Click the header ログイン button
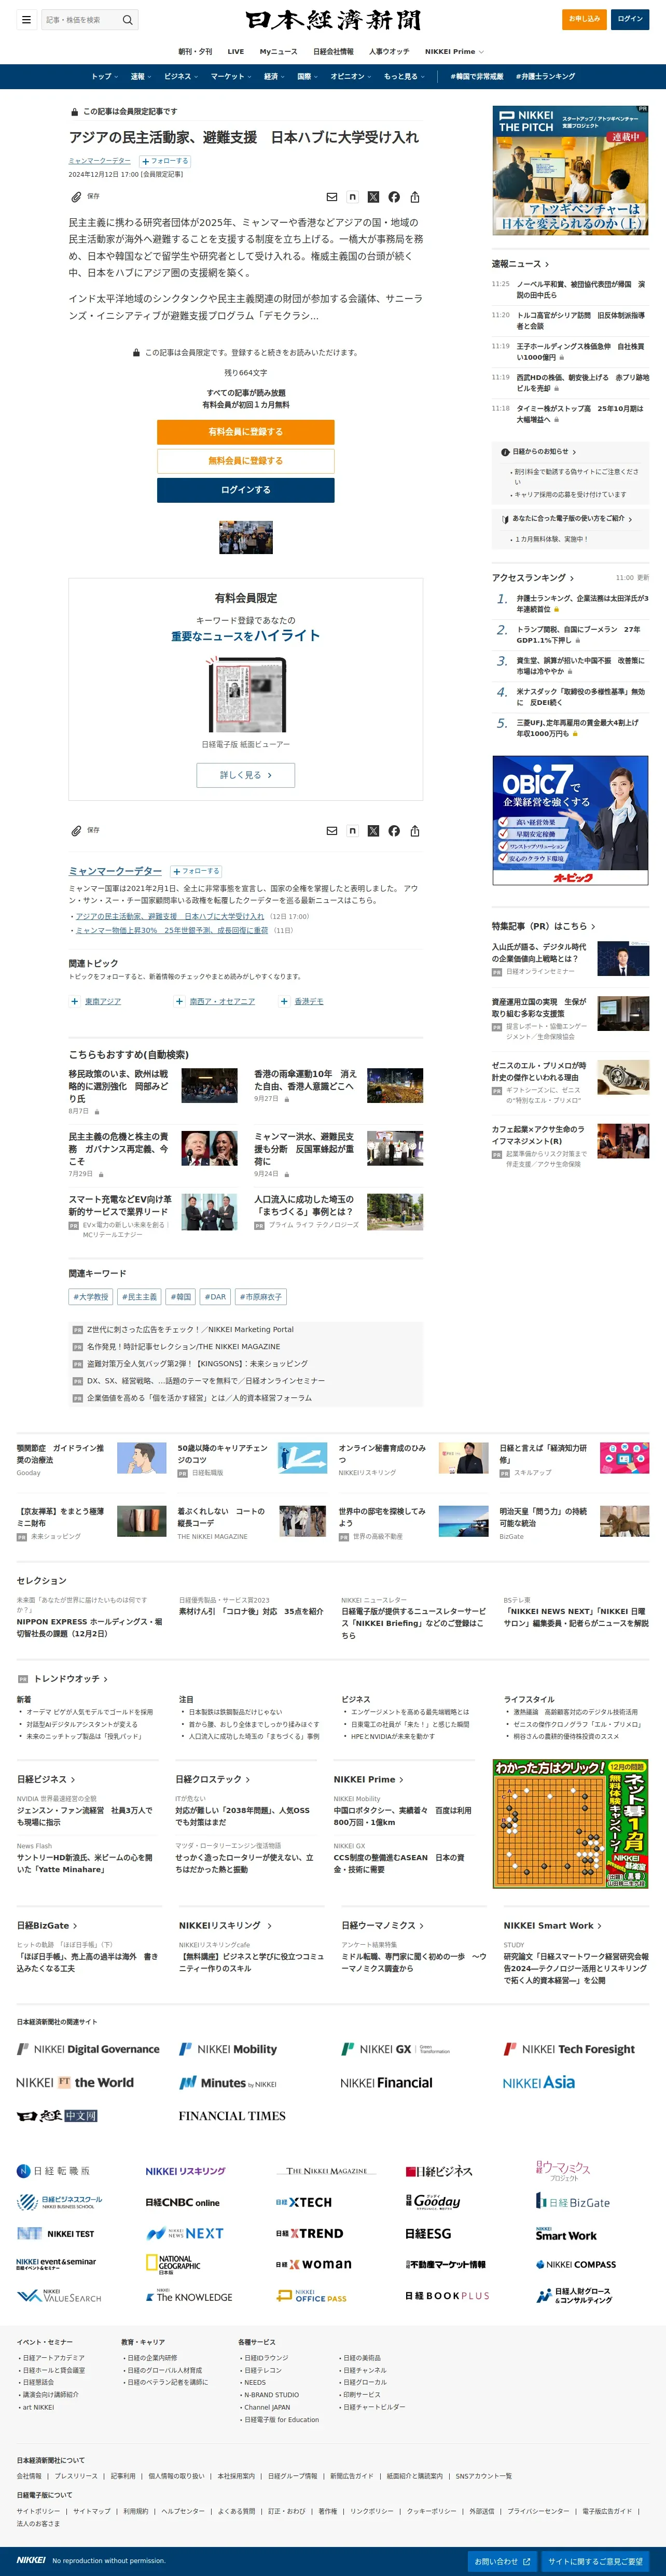 (x=630, y=19)
